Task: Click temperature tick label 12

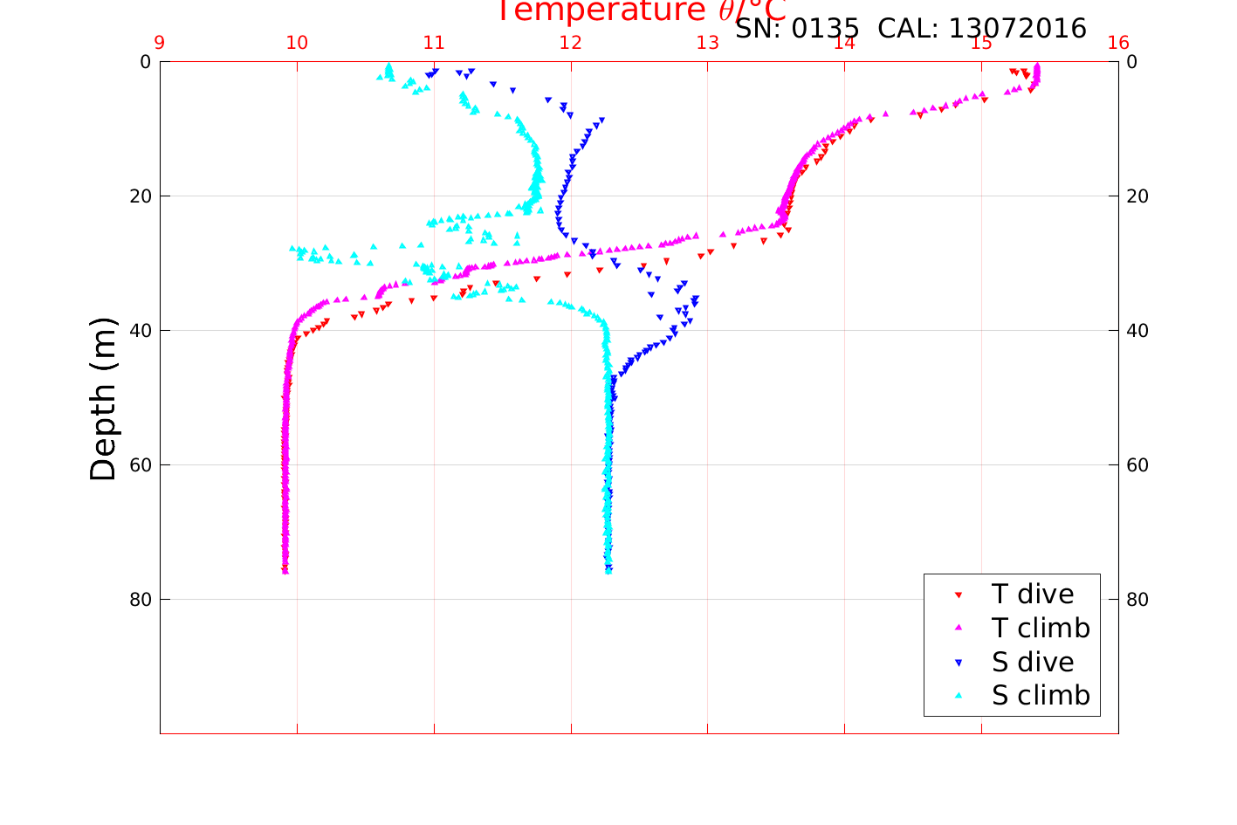Action: tap(571, 43)
